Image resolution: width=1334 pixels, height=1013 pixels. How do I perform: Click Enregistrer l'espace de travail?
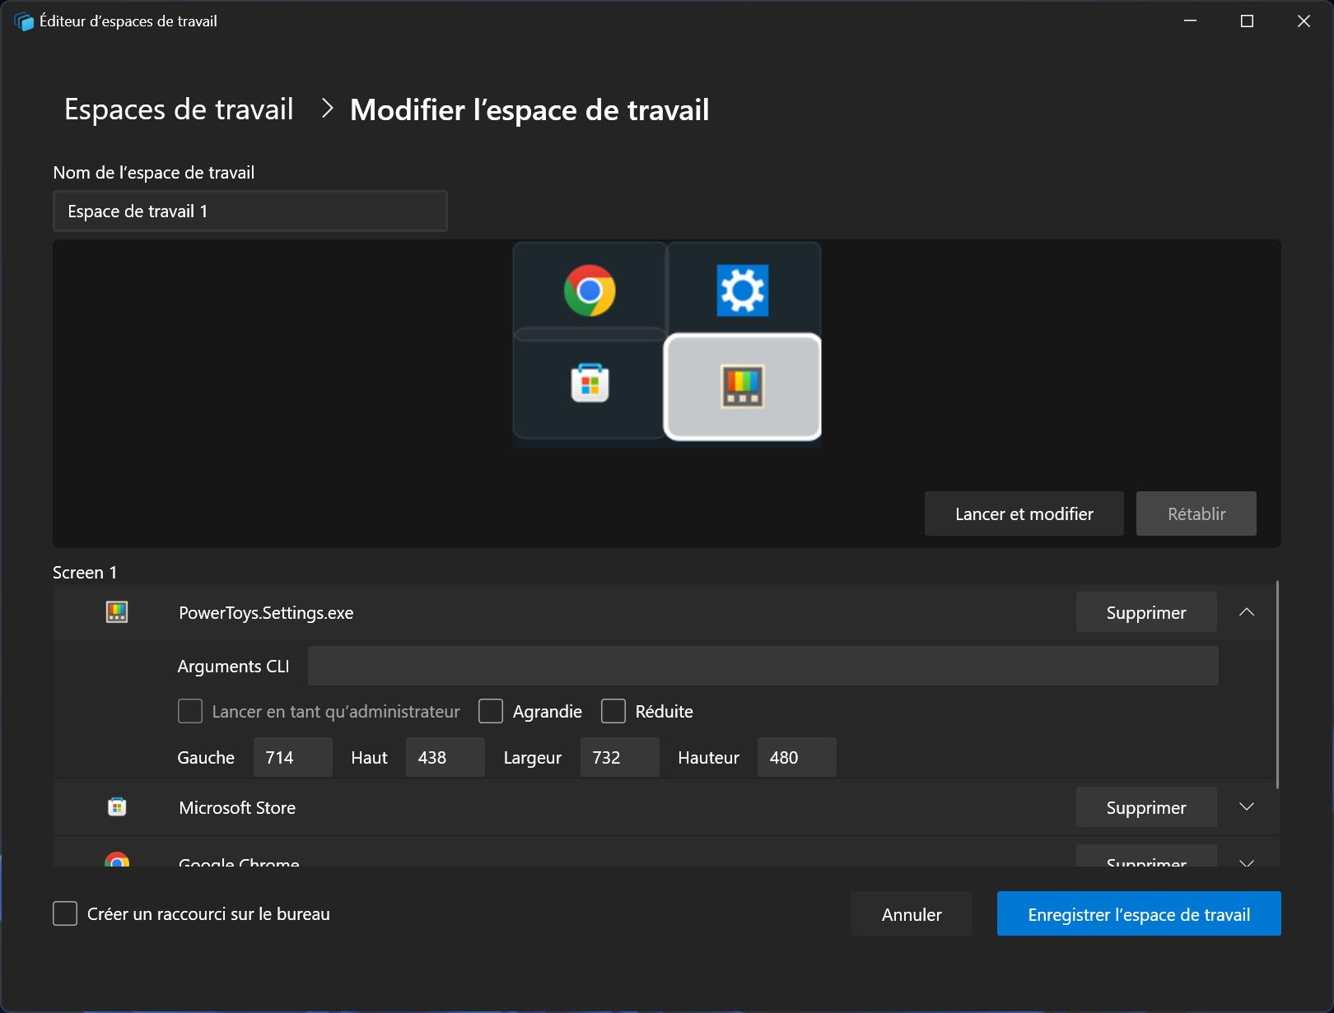pos(1138,913)
